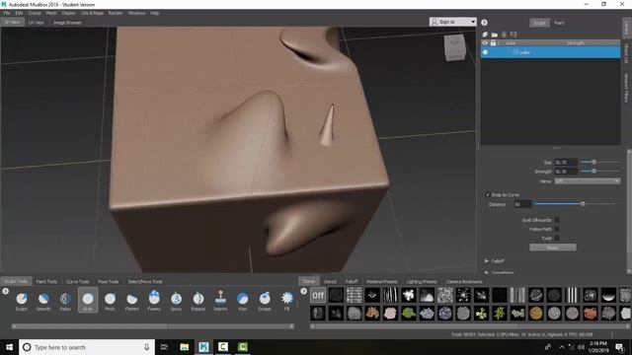Select the green leaf stamp thumbnail
The height and width of the screenshot is (355, 632).
[x=408, y=313]
